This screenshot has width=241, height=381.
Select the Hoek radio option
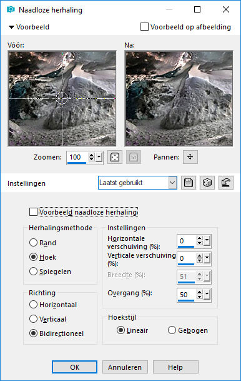click(x=33, y=257)
